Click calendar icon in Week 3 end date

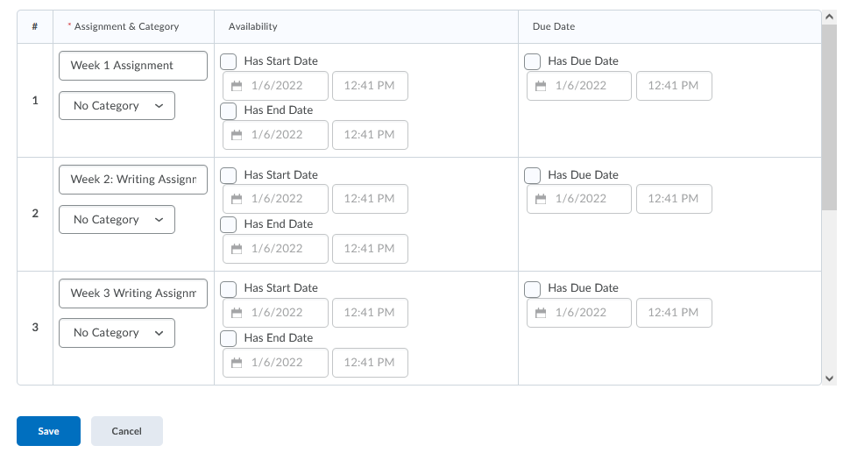237,363
